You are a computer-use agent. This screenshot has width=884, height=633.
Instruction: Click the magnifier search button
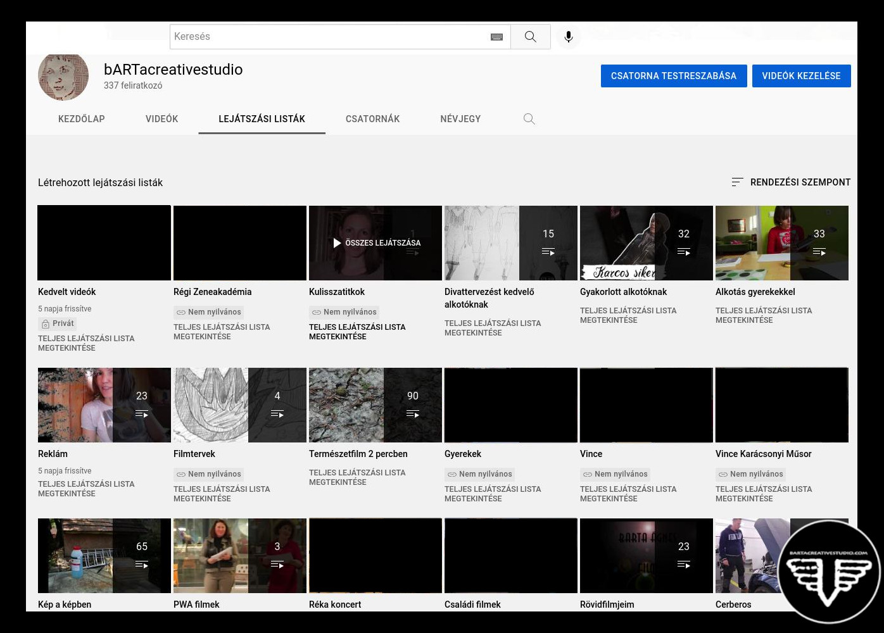[531, 37]
